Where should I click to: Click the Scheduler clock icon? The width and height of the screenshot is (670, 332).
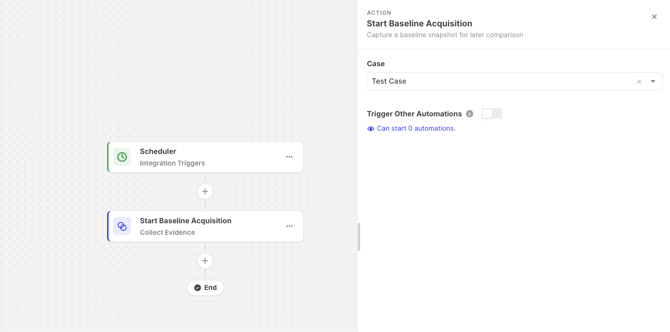click(x=122, y=157)
